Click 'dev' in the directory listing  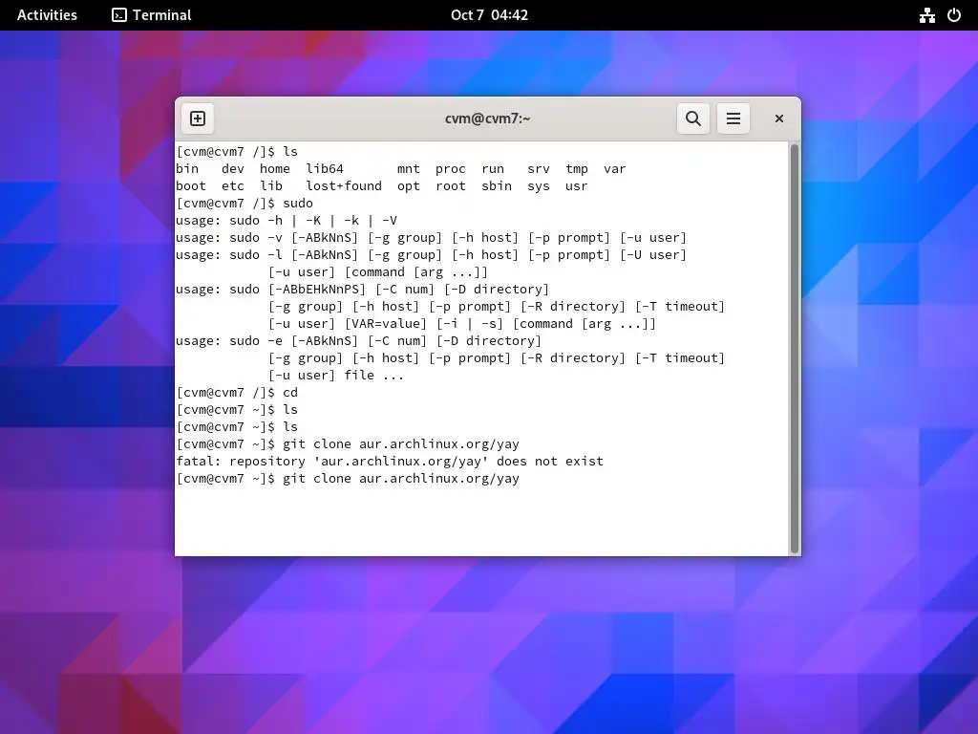[233, 168]
